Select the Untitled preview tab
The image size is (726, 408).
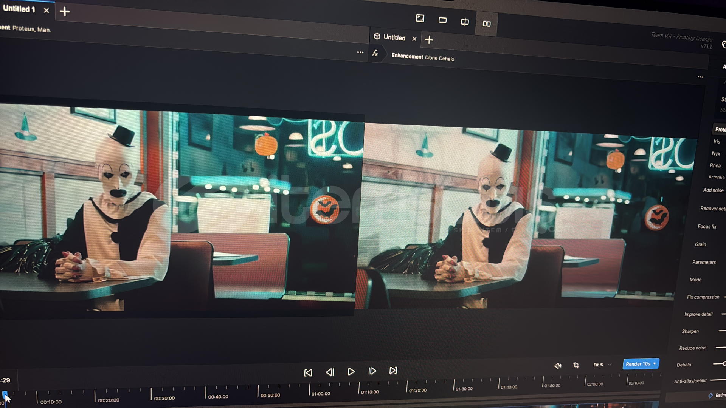point(394,37)
